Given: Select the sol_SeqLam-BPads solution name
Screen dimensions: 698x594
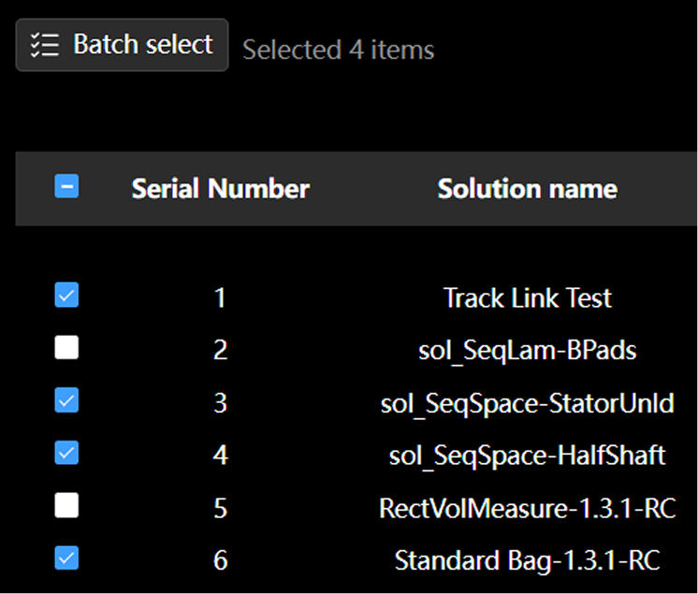Looking at the screenshot, I should point(527,351).
